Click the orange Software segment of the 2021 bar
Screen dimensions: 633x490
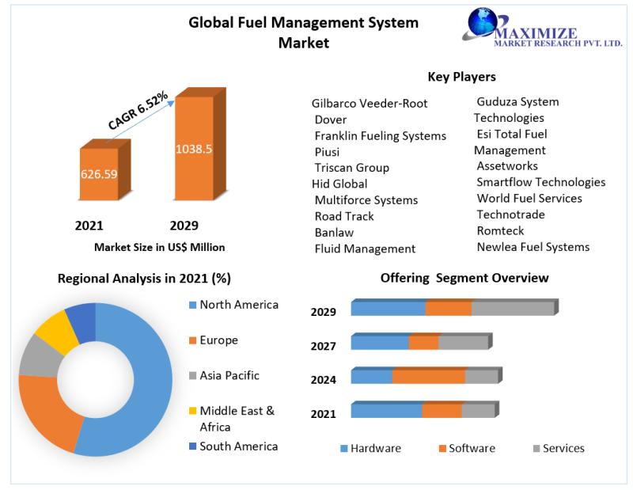click(442, 410)
